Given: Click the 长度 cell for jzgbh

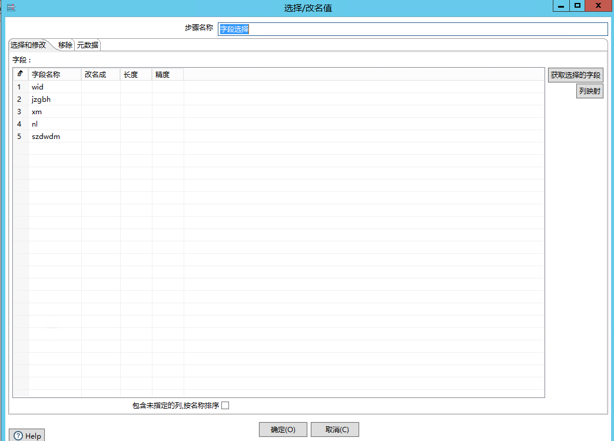Looking at the screenshot, I should pos(136,99).
